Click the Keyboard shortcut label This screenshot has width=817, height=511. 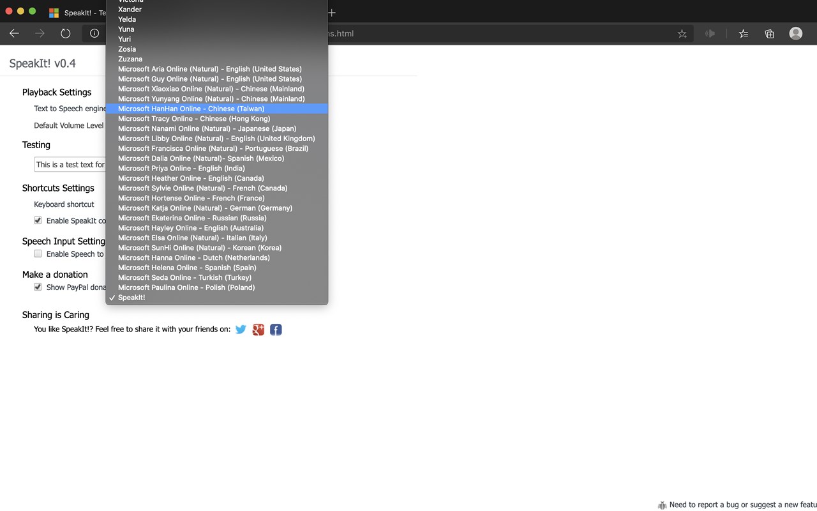pos(64,204)
